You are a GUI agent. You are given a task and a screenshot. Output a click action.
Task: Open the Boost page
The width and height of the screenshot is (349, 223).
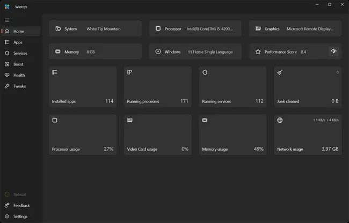21,64
